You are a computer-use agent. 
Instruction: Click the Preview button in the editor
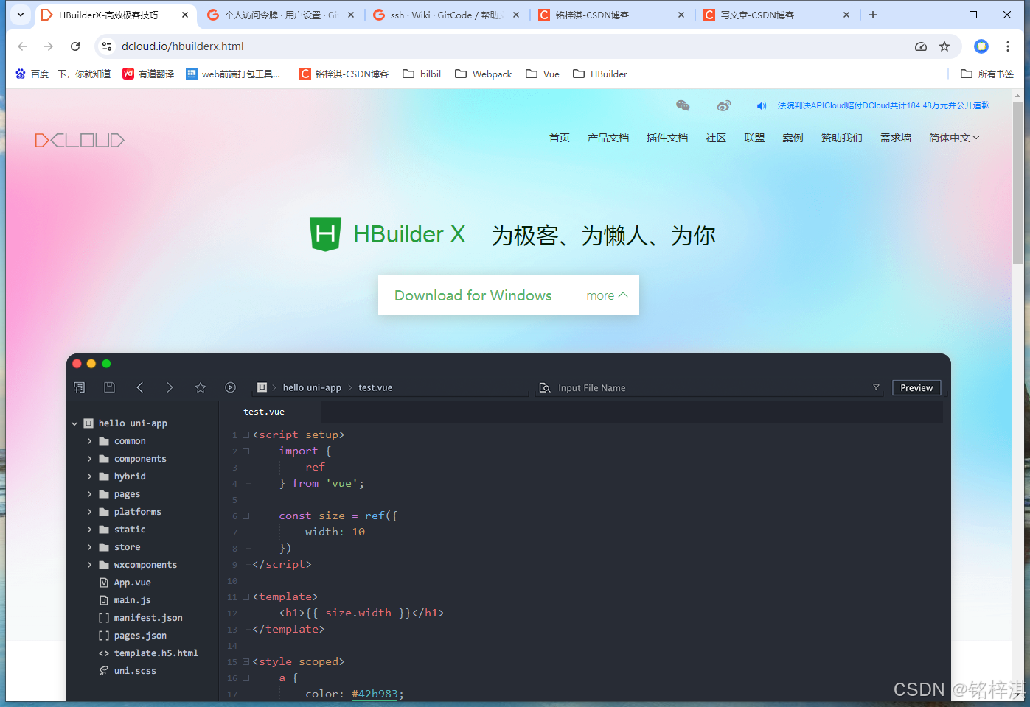tap(916, 387)
